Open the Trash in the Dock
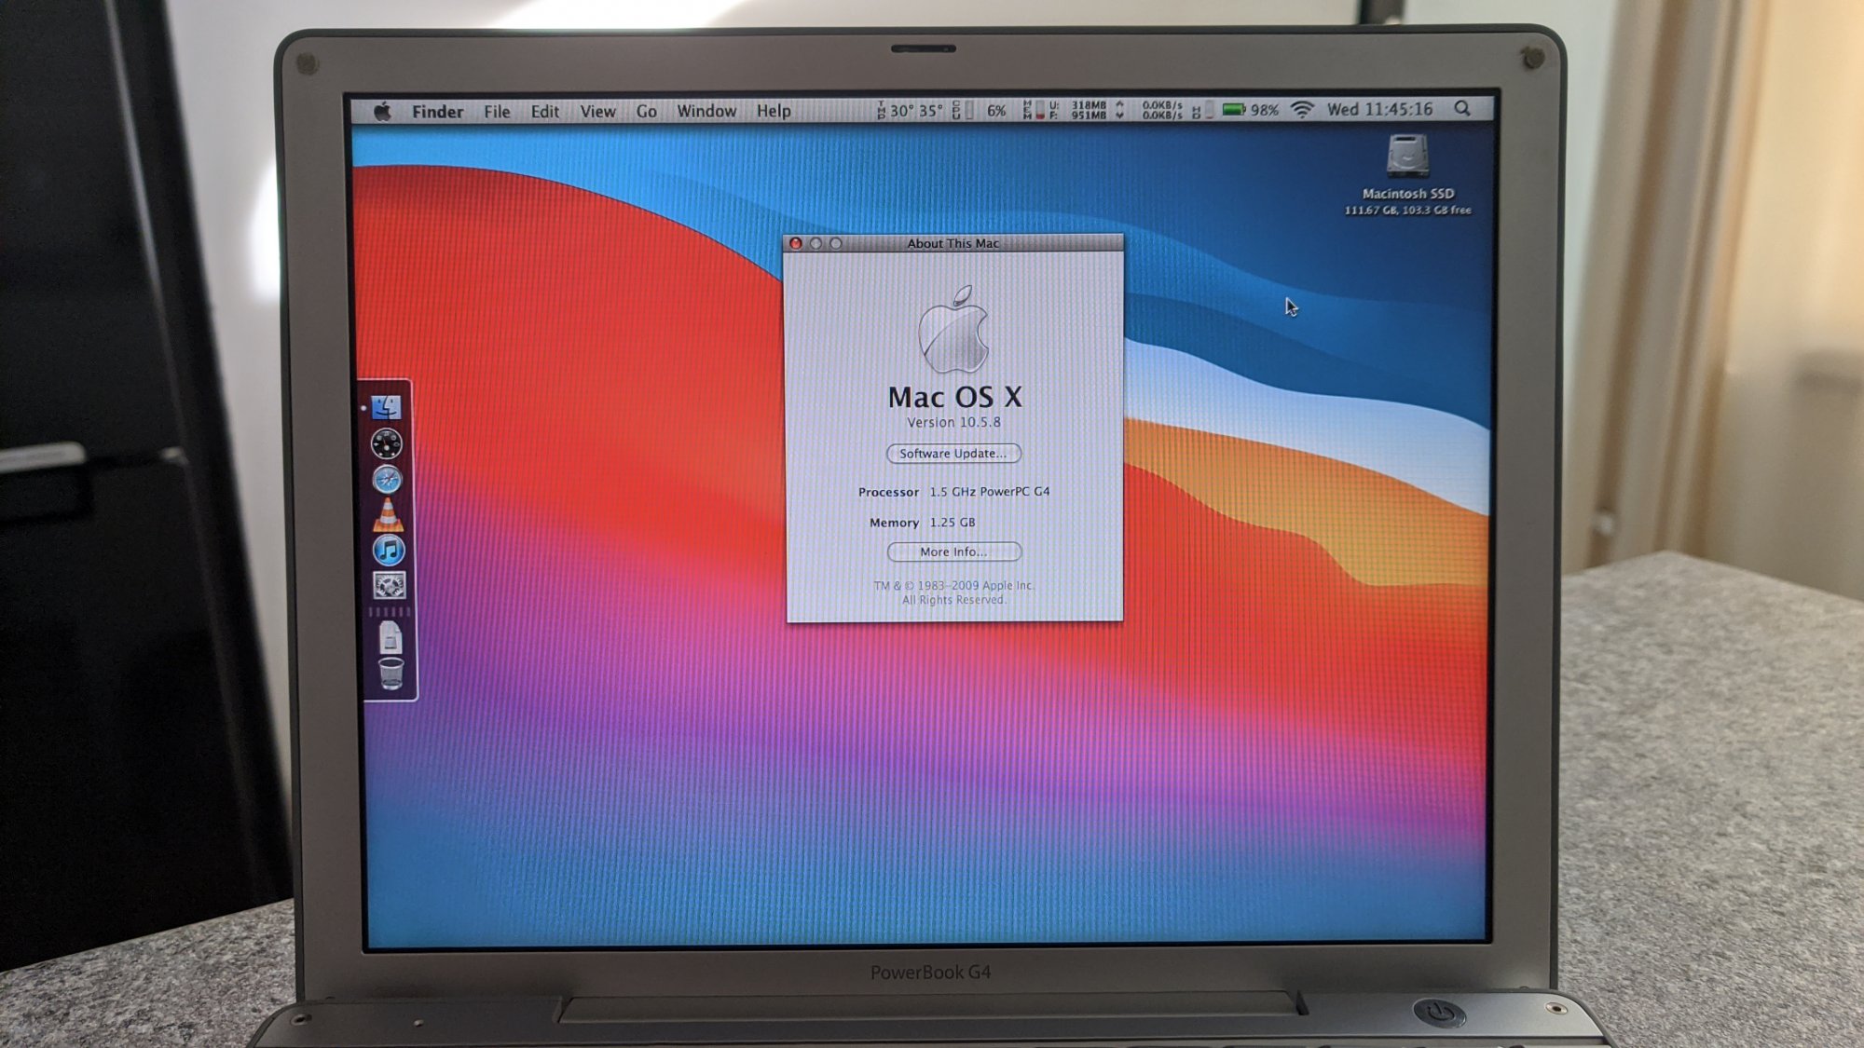The height and width of the screenshot is (1048, 1864). (391, 673)
